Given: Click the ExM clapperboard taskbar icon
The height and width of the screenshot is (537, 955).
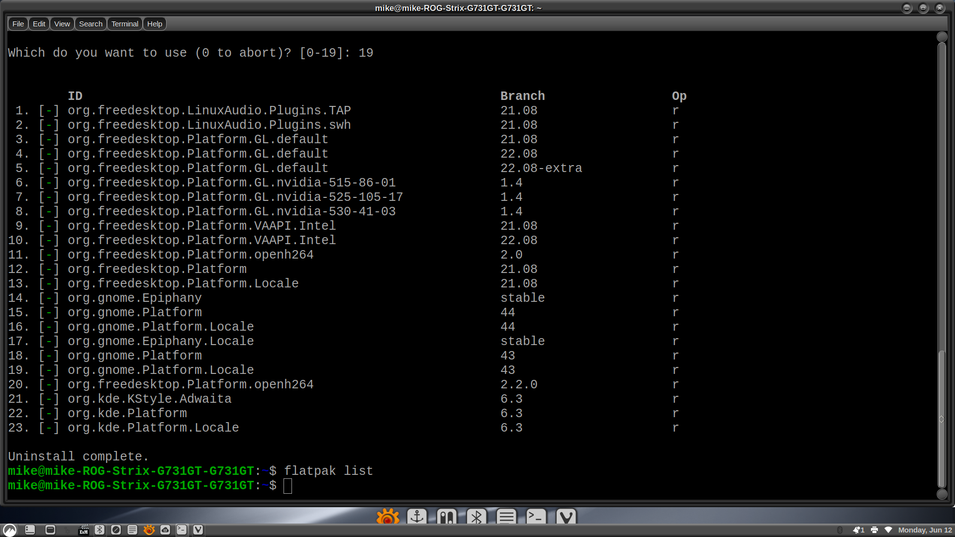Looking at the screenshot, I should coord(84,530).
